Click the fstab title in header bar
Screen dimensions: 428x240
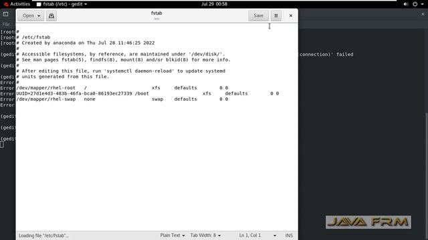(156, 13)
